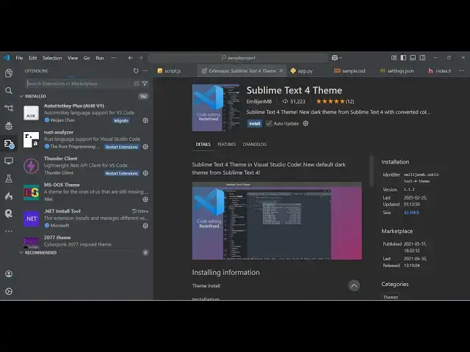Open the Extensions view icon

(9, 144)
